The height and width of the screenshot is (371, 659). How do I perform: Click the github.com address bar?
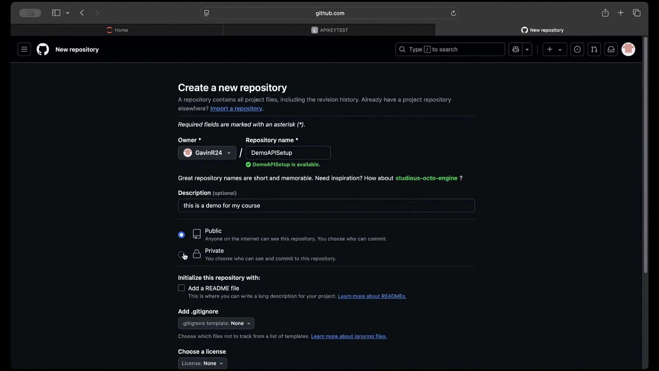(329, 13)
